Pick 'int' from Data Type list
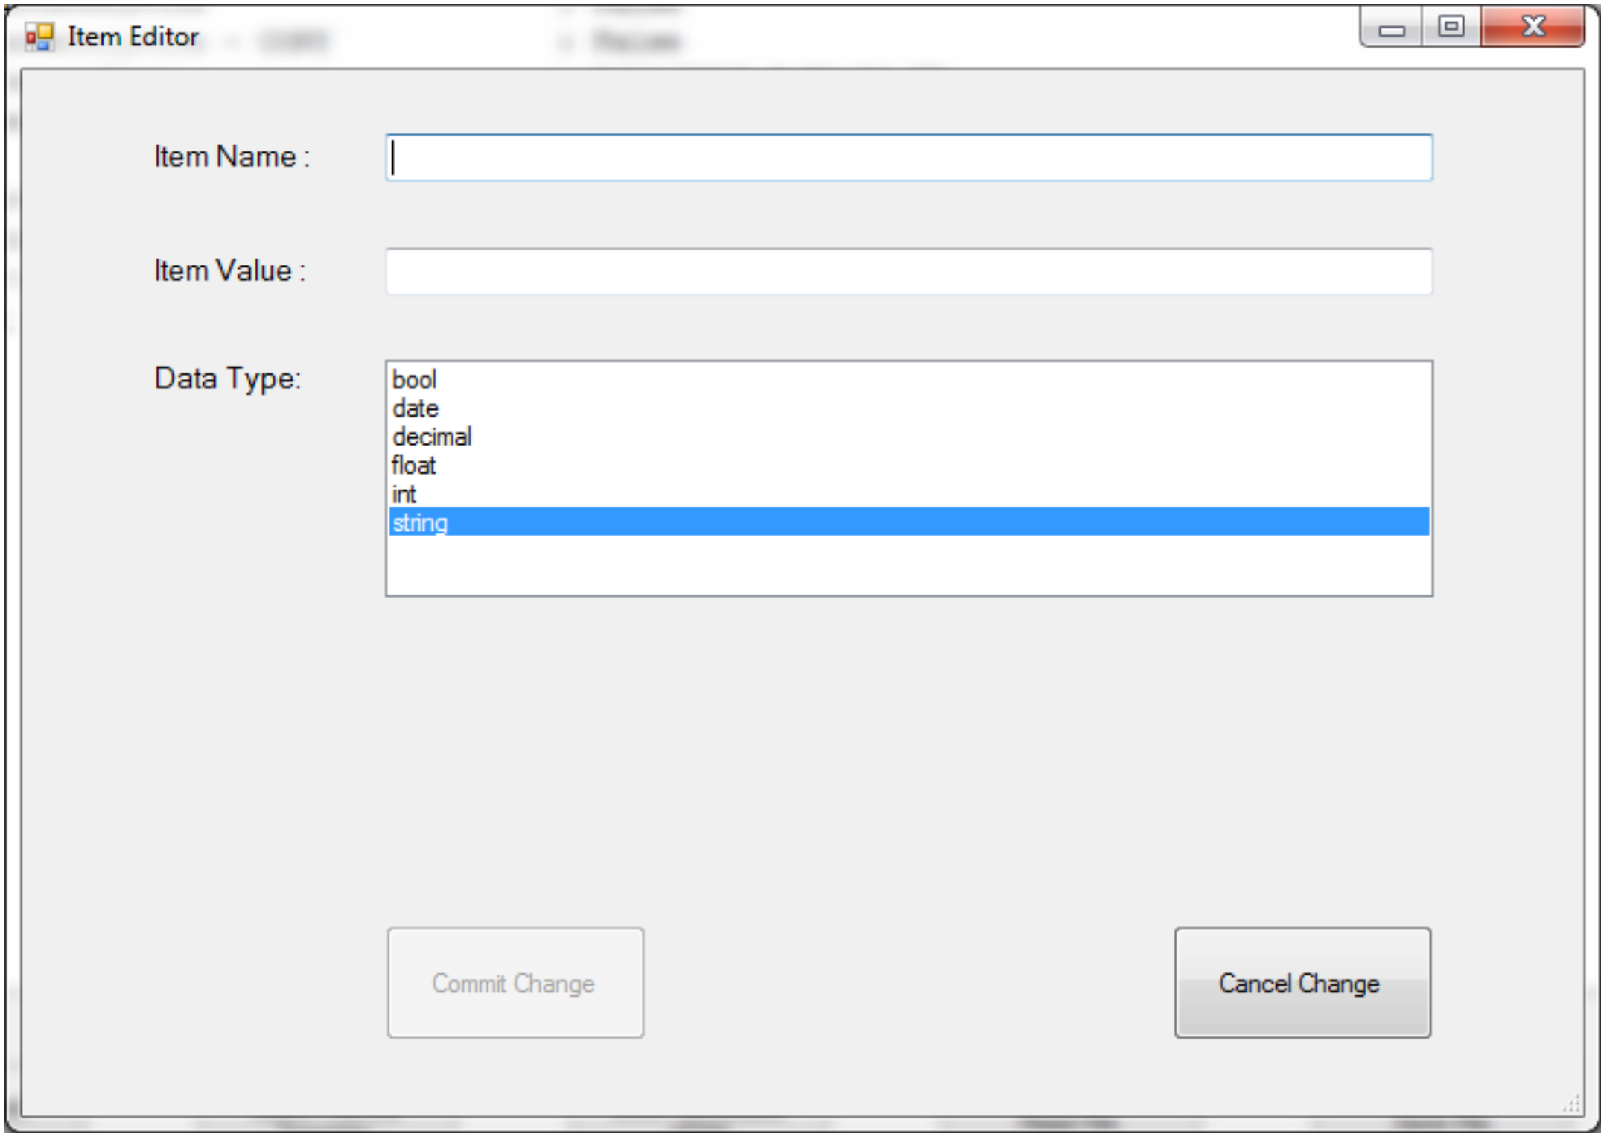 pos(908,493)
